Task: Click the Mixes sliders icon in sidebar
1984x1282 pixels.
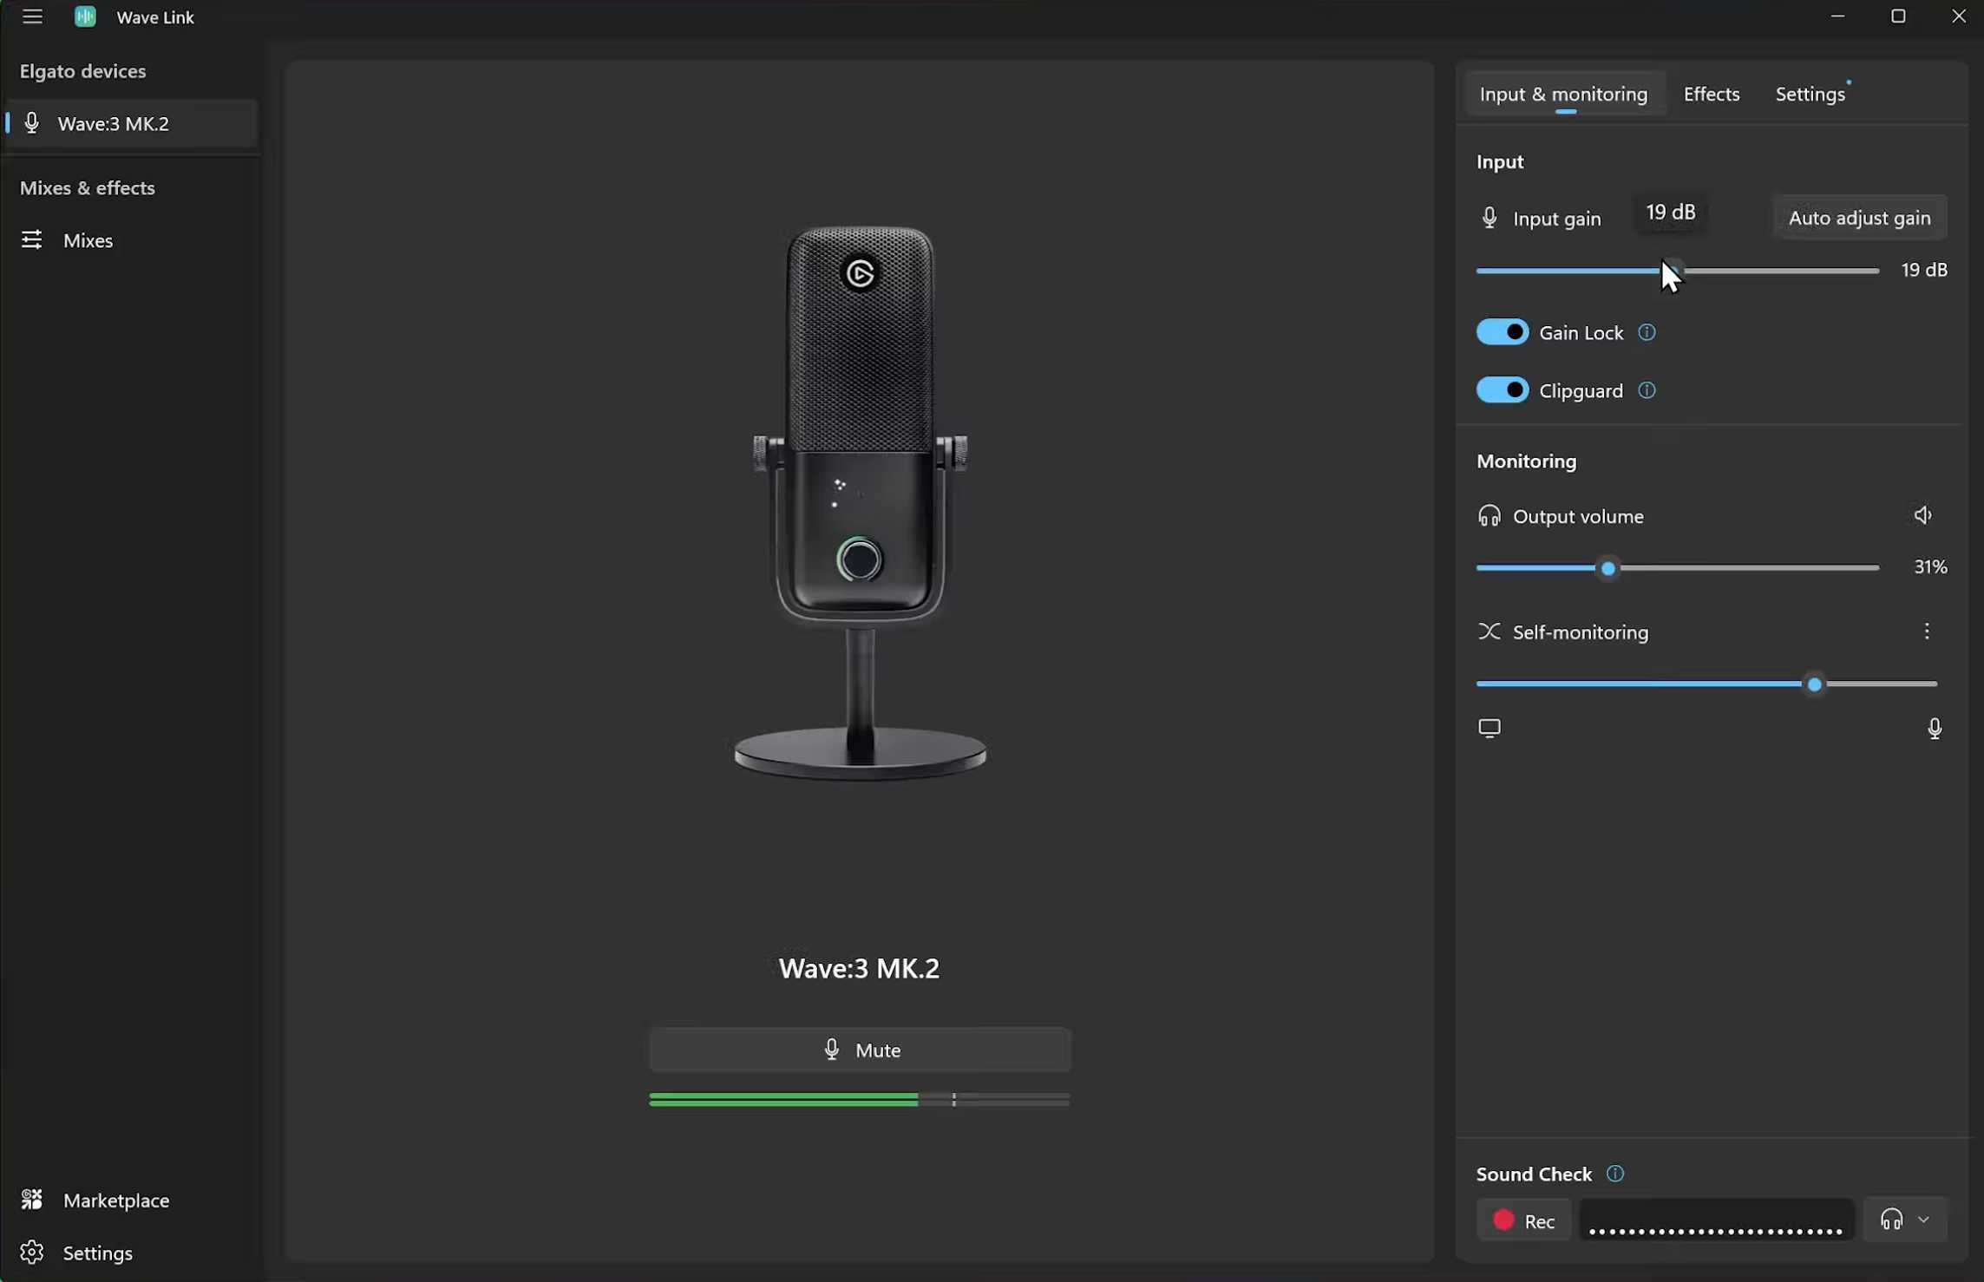Action: (31, 240)
